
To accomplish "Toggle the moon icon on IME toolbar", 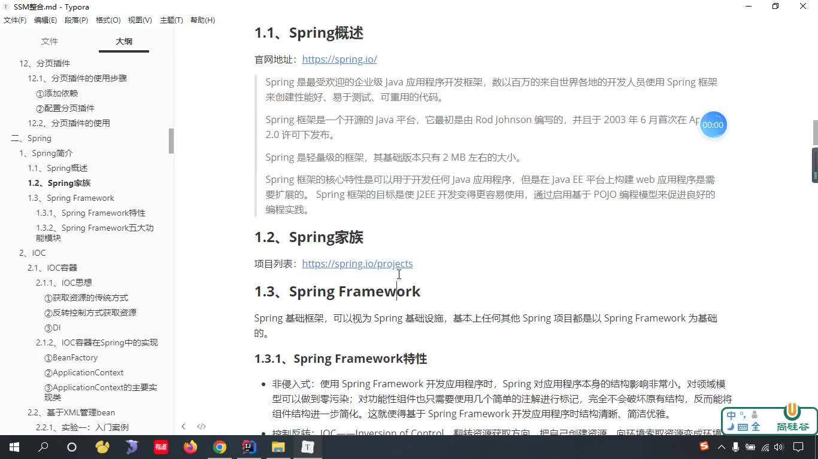I will click(x=730, y=427).
